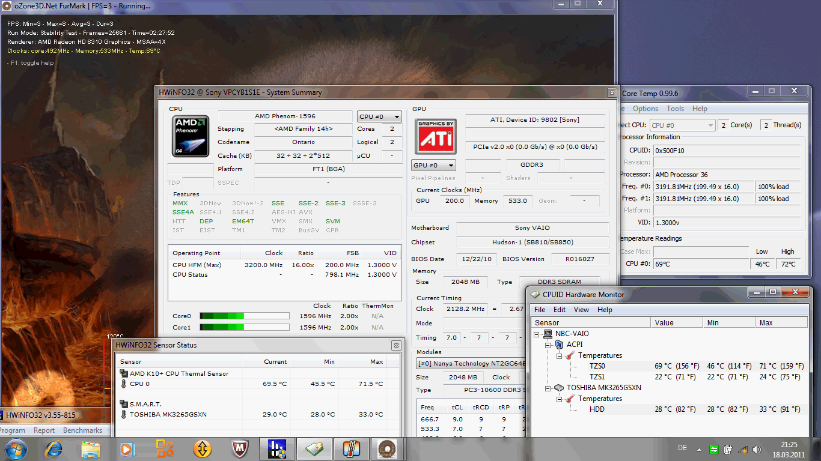Open Tools menu in Core Temp

tap(675, 109)
